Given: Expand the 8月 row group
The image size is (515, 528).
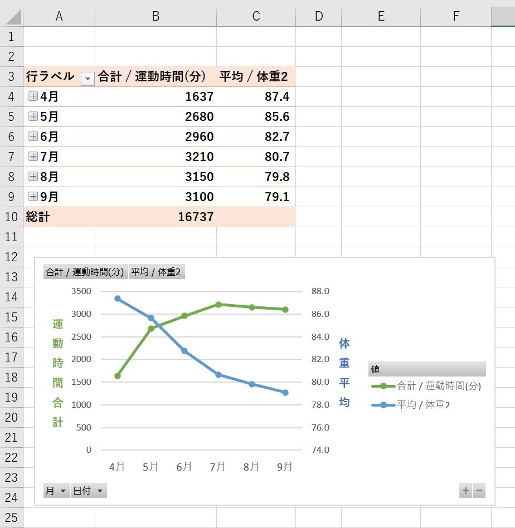Looking at the screenshot, I should 33,176.
